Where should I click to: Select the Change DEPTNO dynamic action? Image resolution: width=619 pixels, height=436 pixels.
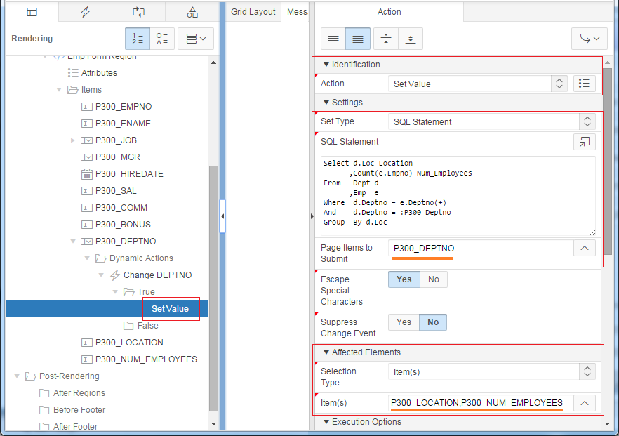coord(157,275)
